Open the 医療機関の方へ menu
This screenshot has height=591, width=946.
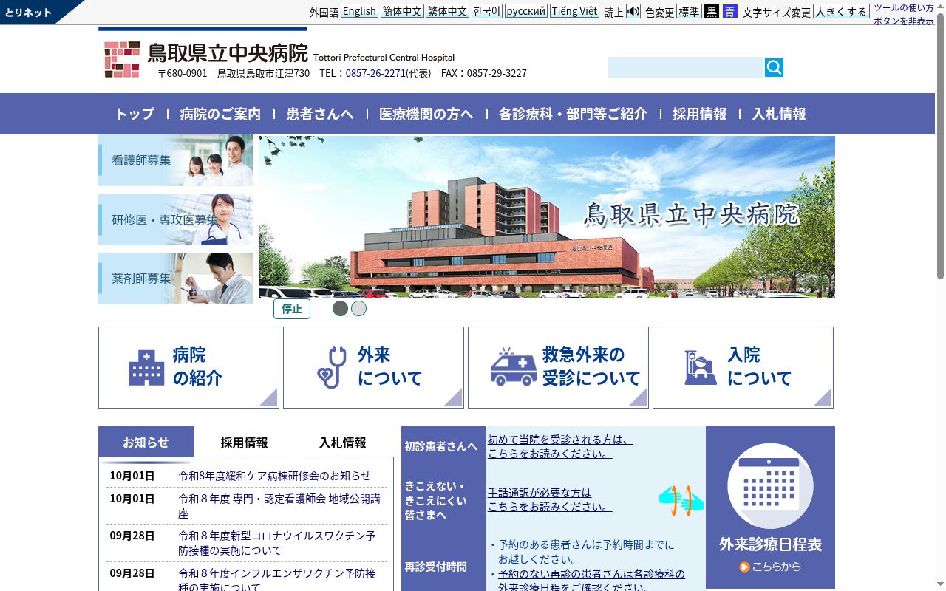[426, 114]
